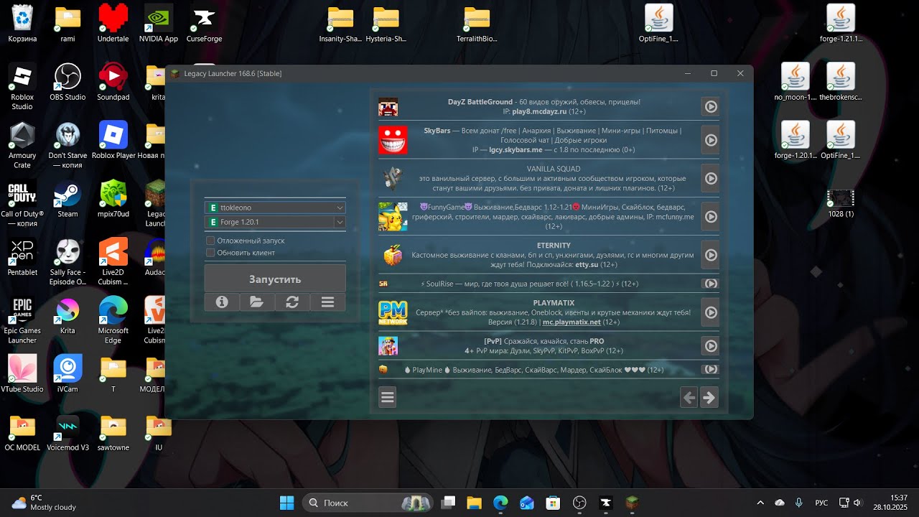
Task: Click the DayZ BattleGround server avatar
Action: 388,107
